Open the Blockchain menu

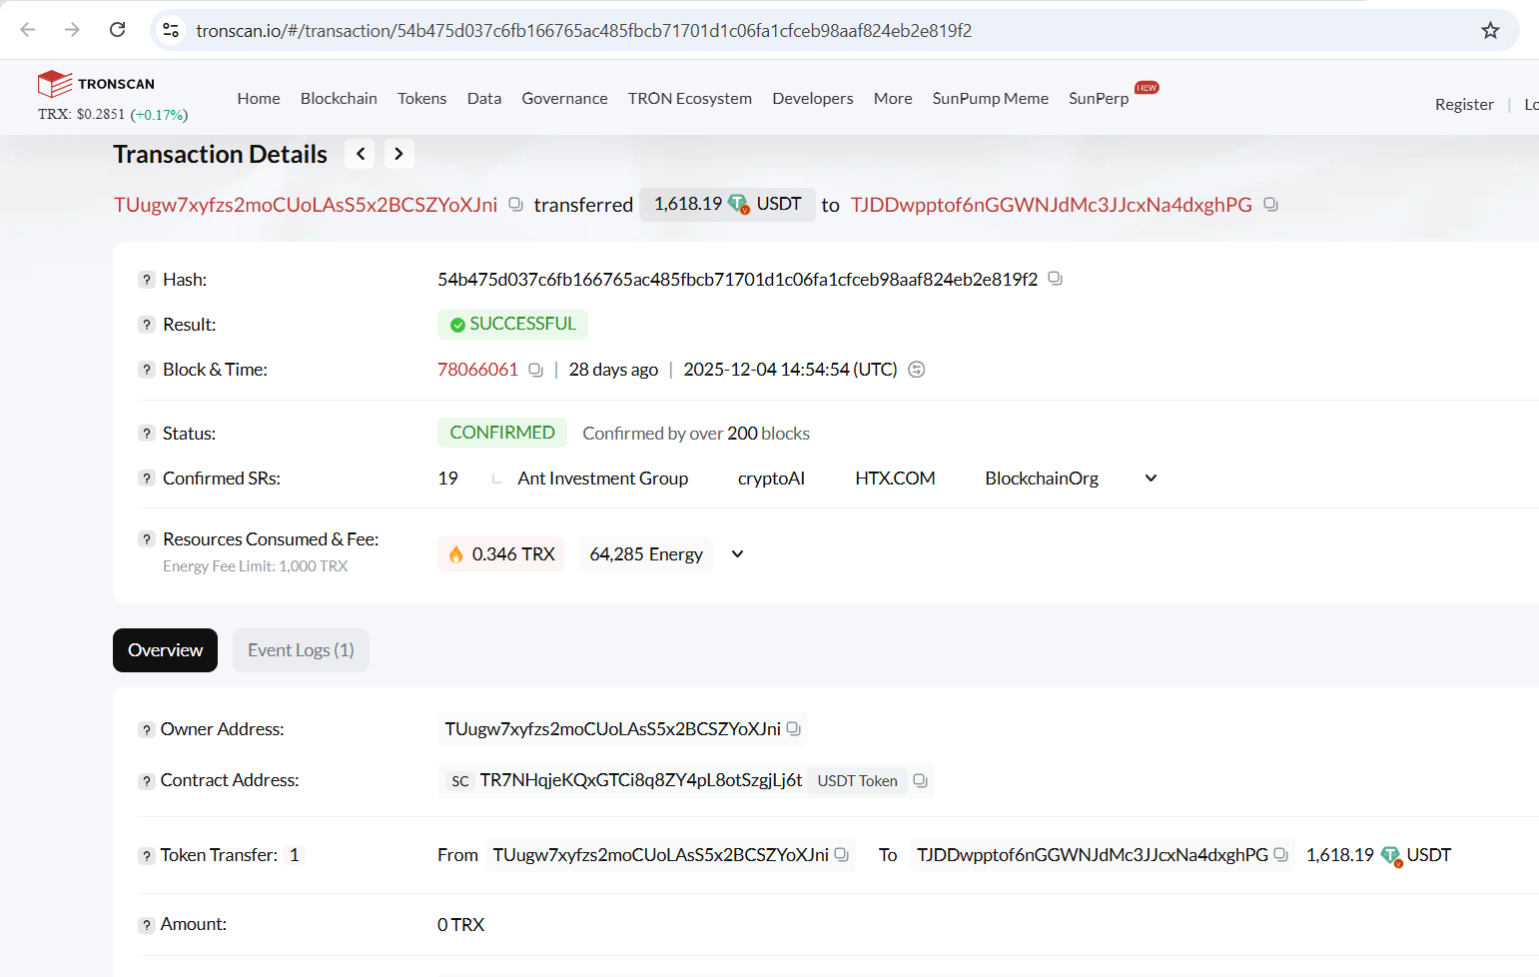pos(339,98)
